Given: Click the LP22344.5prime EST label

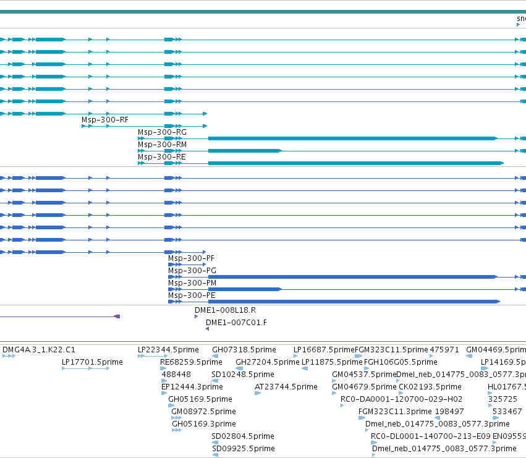Looking at the screenshot, I should coord(168,350).
